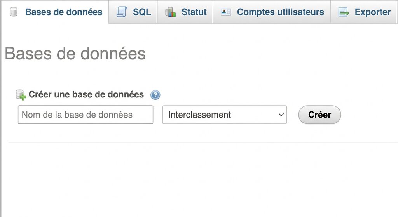This screenshot has height=217, width=398.
Task: Open the SQL tab
Action: tap(142, 12)
